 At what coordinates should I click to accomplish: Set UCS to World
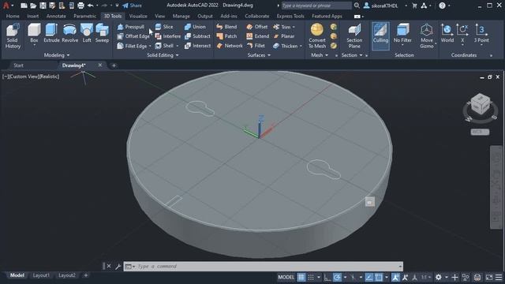447,33
